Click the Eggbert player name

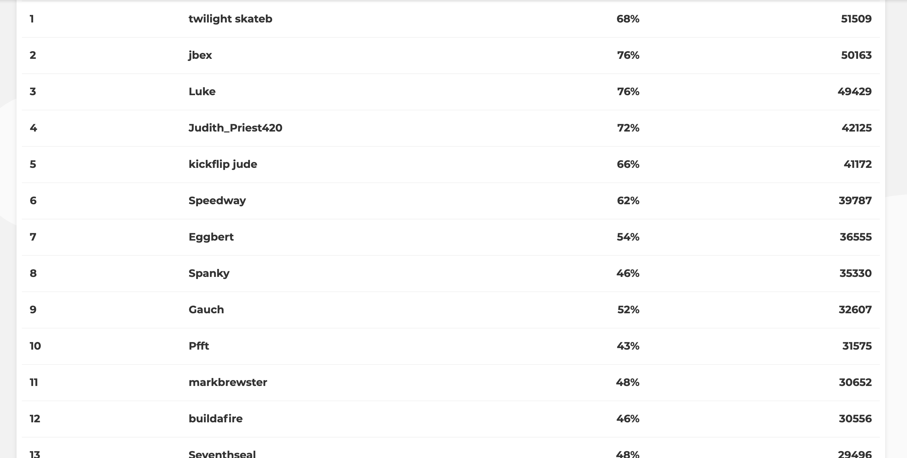coord(211,237)
